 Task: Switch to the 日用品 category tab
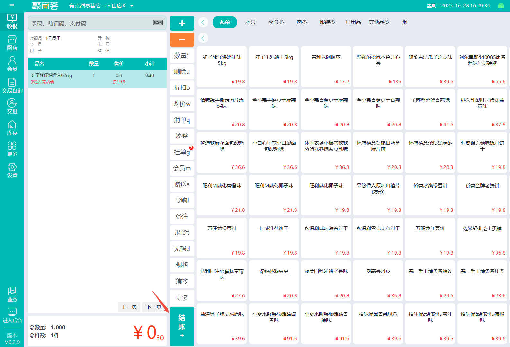pyautogui.click(x=353, y=22)
